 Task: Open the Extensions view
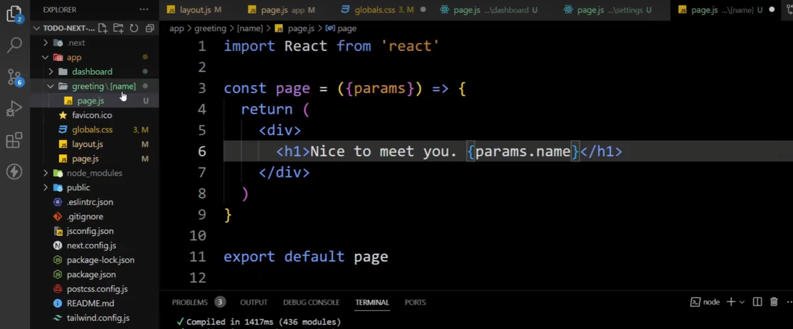[x=14, y=139]
